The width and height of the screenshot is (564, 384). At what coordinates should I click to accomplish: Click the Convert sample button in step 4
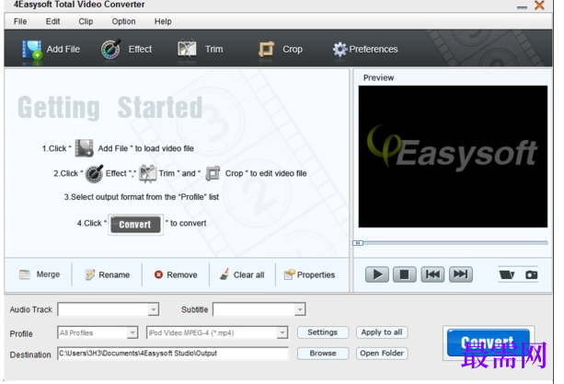135,225
